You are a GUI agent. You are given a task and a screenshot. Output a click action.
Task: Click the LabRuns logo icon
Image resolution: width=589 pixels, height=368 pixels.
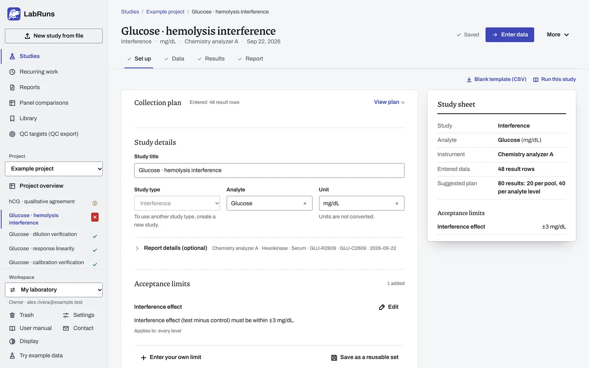(14, 14)
